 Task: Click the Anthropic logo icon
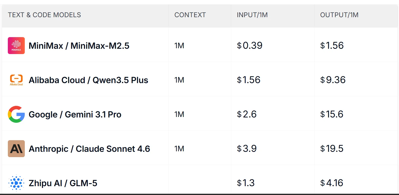pos(16,149)
